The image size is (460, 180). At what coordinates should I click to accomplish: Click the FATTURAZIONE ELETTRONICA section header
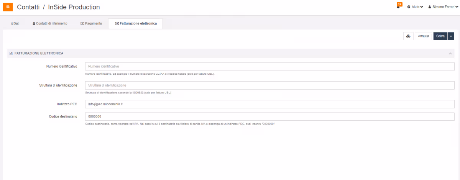[231, 54]
